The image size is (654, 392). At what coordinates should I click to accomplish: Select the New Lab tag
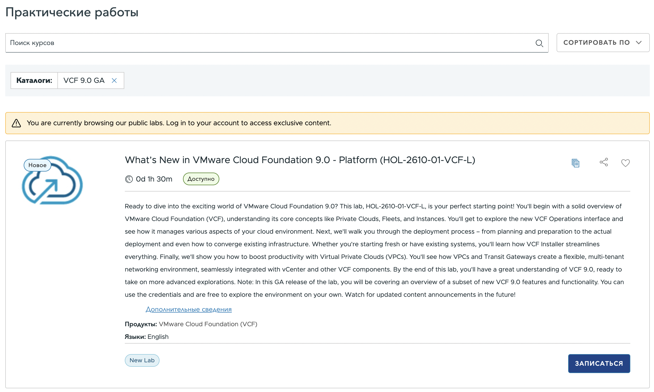point(142,360)
